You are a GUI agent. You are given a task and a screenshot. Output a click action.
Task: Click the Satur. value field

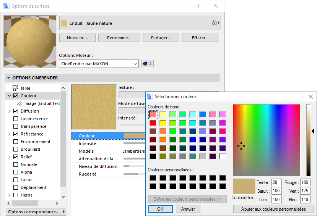coord(276,191)
